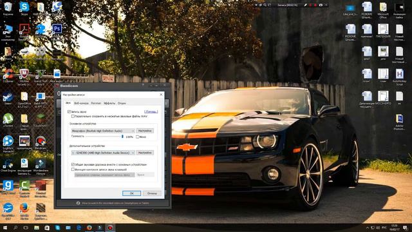Launch the Bandicam desktop shortcut
The height and width of the screenshot is (232, 412).
coord(41,142)
